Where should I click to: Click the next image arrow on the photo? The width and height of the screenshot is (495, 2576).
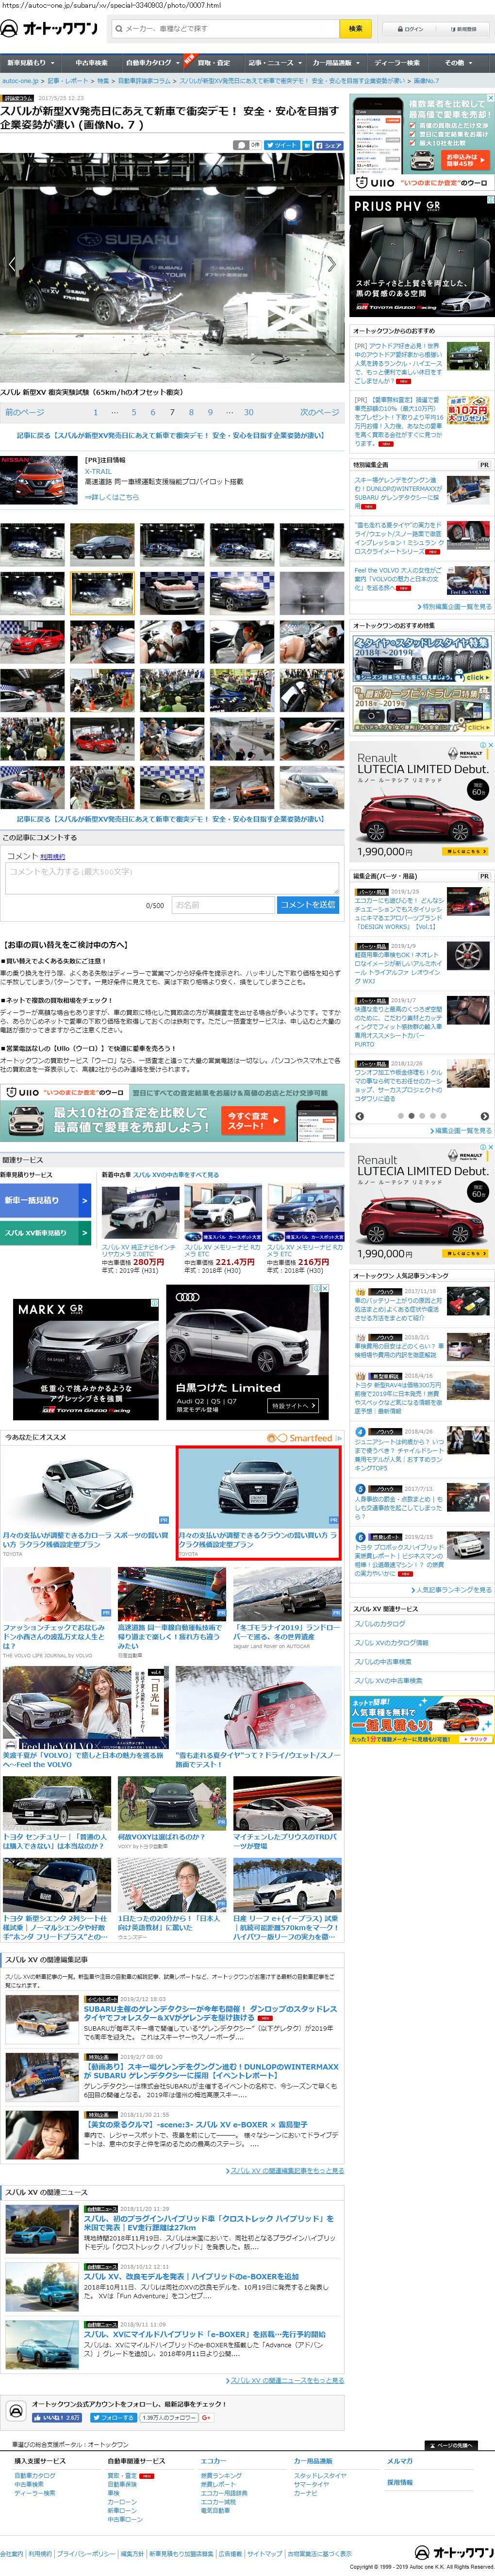pyautogui.click(x=331, y=264)
